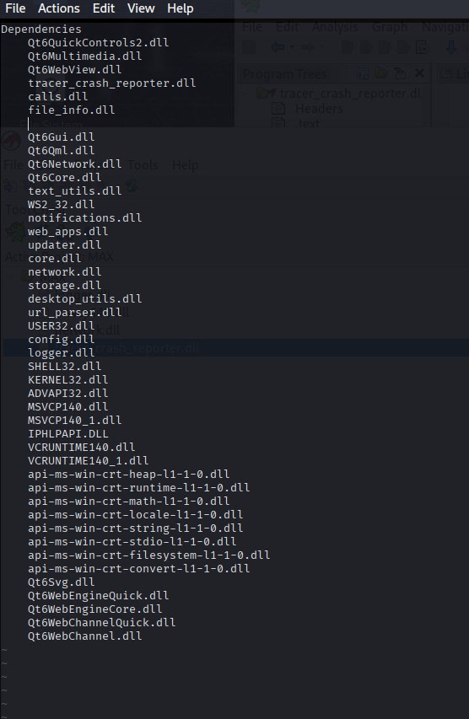469x719 pixels.
Task: Click the VCRUNTIME140_1.dll entry
Action: [x=88, y=460]
